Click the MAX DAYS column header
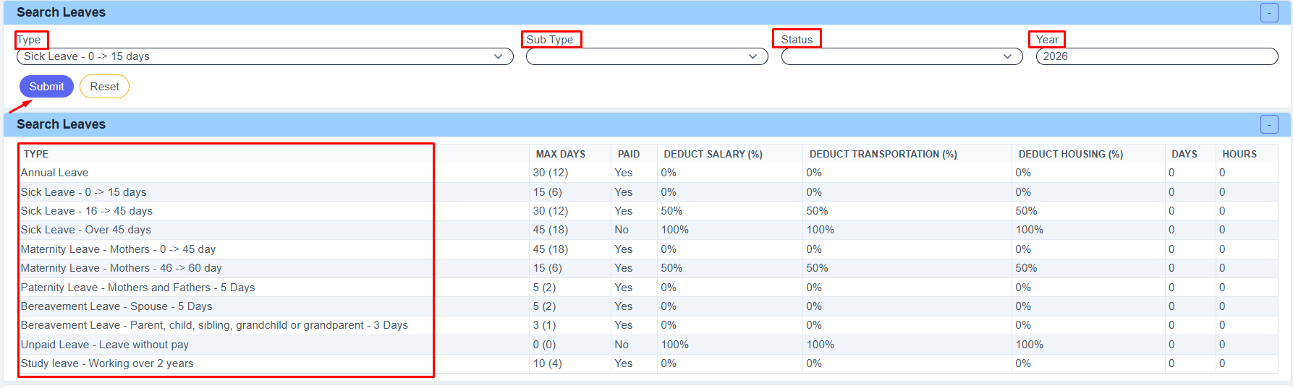The height and width of the screenshot is (388, 1293). pos(561,154)
